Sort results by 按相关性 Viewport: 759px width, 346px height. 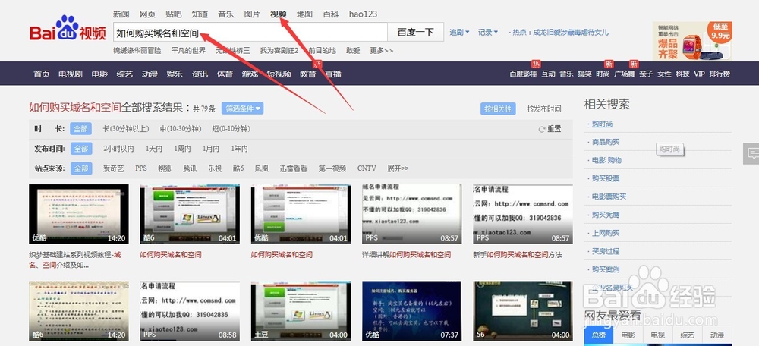click(x=498, y=109)
